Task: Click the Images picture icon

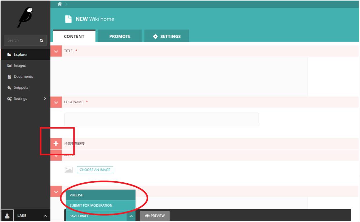Action: 9,65
